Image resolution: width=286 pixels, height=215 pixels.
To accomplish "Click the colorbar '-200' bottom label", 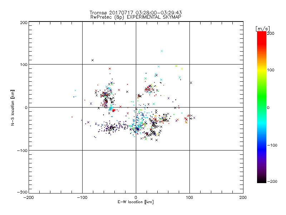I will click(272, 181).
